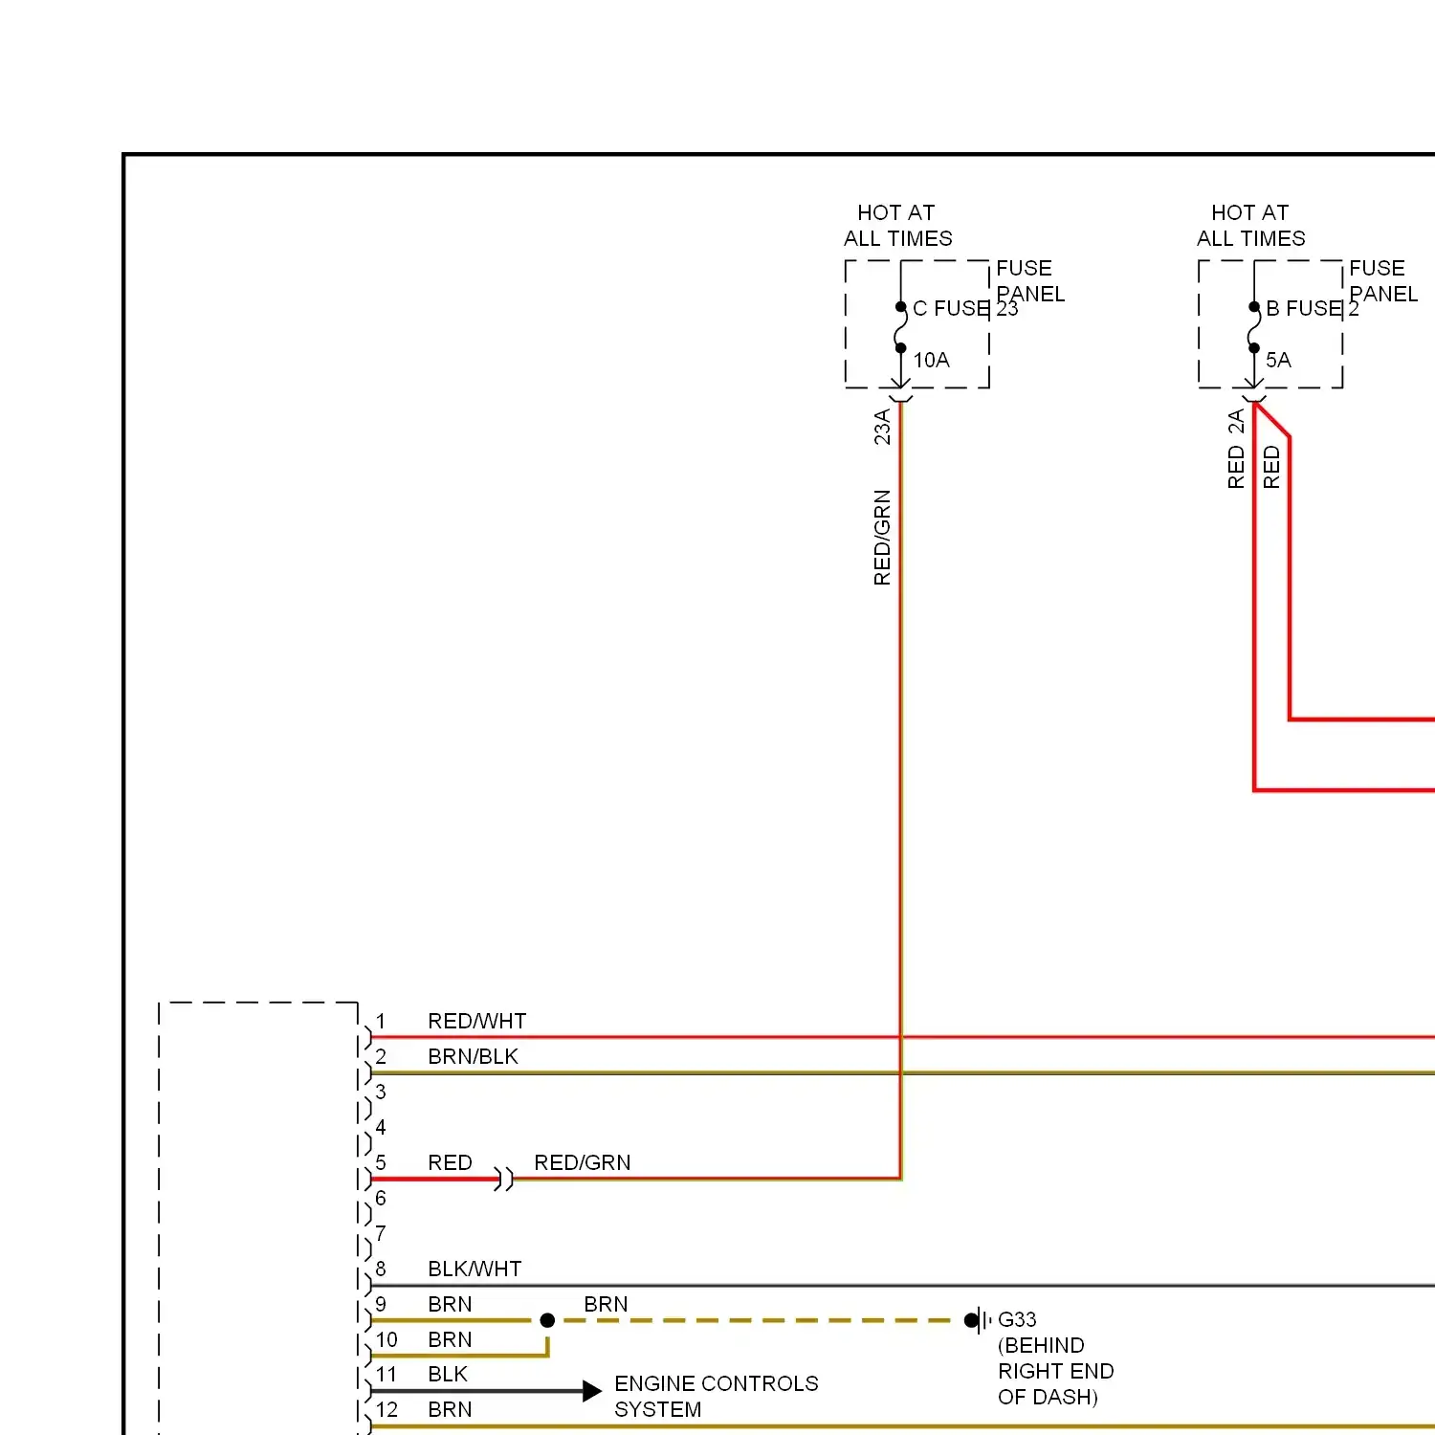Click the B FUSE 2 label
The height and width of the screenshot is (1435, 1435).
[1313, 308]
